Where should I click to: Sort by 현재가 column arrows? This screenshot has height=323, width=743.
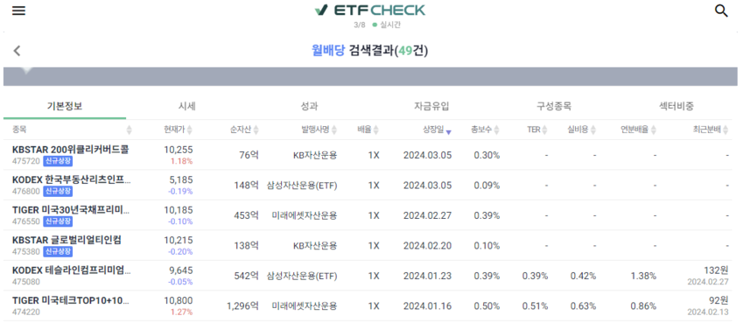tap(190, 130)
